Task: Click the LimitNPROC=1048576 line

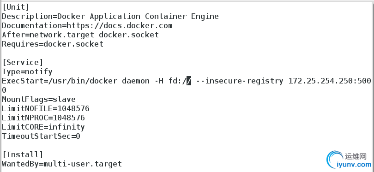Action: [x=43, y=118]
